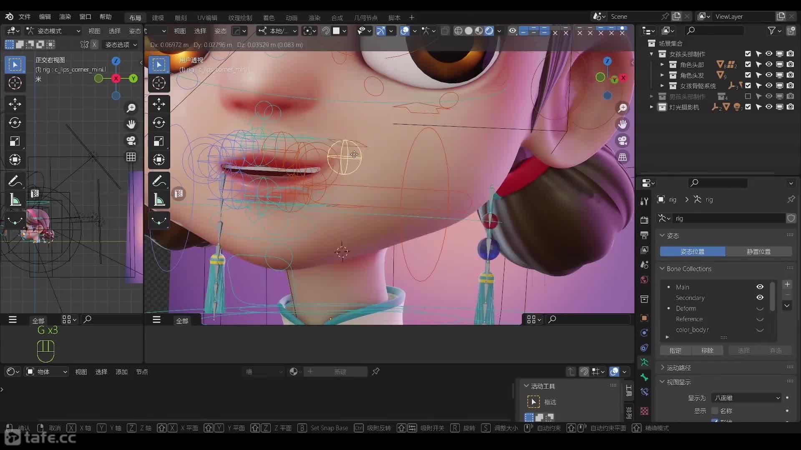The width and height of the screenshot is (801, 450).
Task: Toggle visibility eye of Main bone collection
Action: click(x=760, y=287)
